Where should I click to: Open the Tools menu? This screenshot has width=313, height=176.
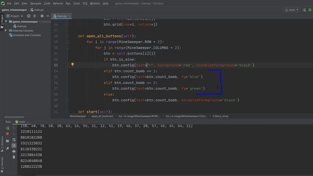pos(76,3)
